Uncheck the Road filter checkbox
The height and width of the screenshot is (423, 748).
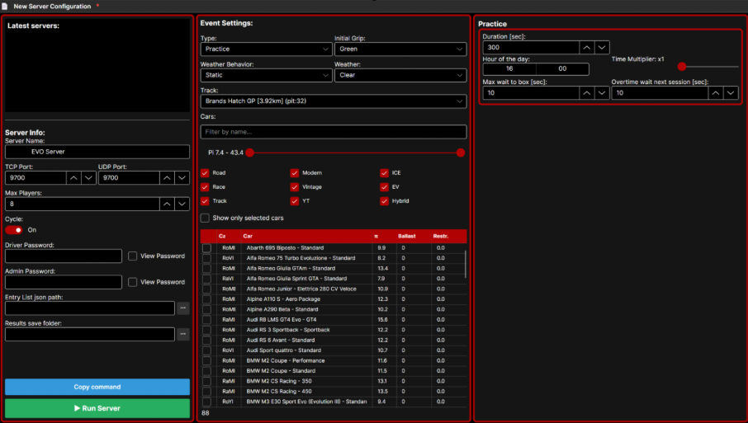click(205, 173)
